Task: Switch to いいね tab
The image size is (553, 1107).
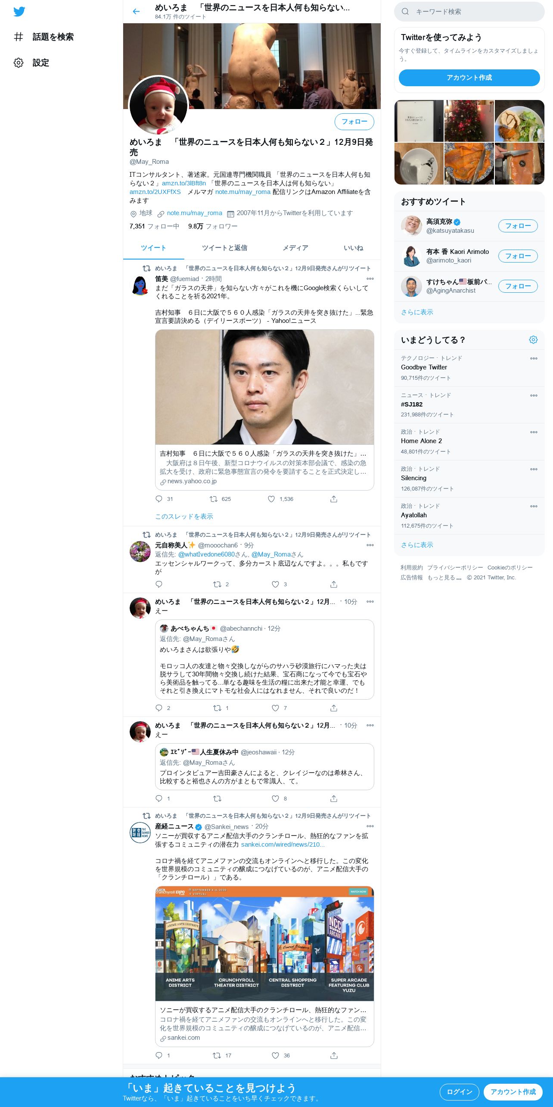Action: coord(353,248)
